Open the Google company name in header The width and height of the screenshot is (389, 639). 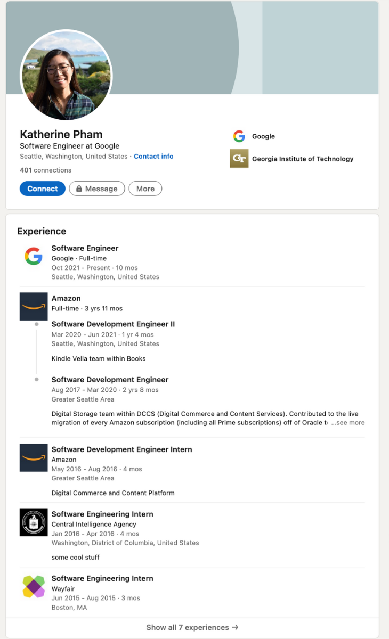coord(263,136)
